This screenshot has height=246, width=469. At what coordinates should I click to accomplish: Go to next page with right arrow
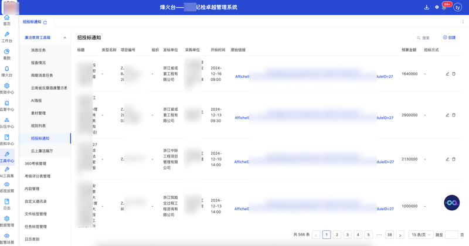(400, 235)
